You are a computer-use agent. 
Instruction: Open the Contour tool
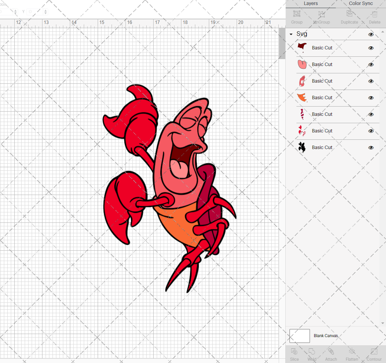pyautogui.click(x=373, y=354)
